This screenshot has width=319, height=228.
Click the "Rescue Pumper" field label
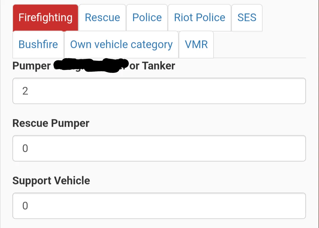click(x=51, y=123)
